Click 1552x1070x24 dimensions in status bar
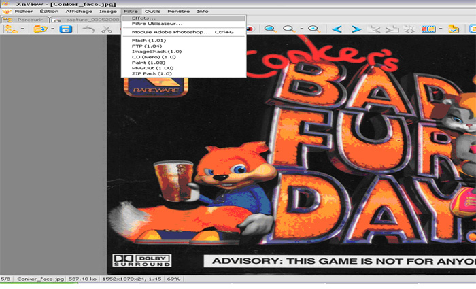The image size is (476, 289). click(x=132, y=279)
